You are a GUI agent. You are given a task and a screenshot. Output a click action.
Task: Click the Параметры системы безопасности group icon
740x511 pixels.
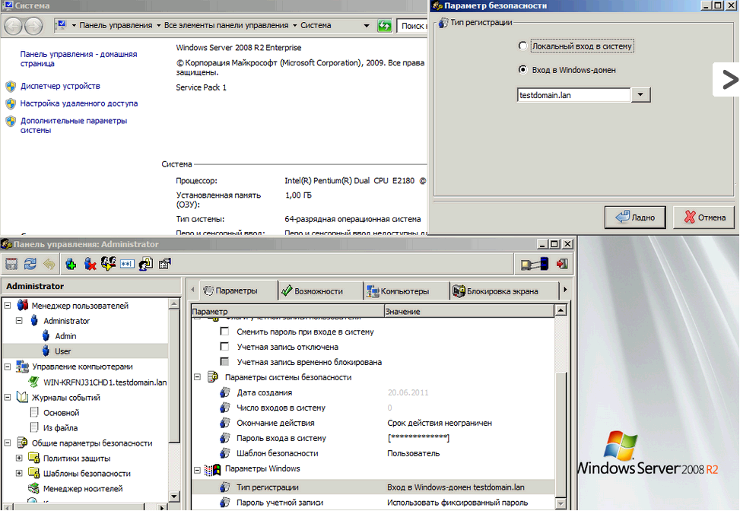tap(213, 377)
